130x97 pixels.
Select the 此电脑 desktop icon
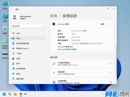tap(5, 5)
